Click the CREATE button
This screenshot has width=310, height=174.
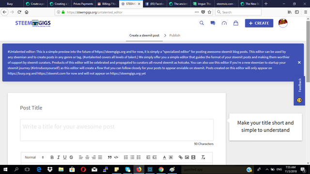[259, 23]
